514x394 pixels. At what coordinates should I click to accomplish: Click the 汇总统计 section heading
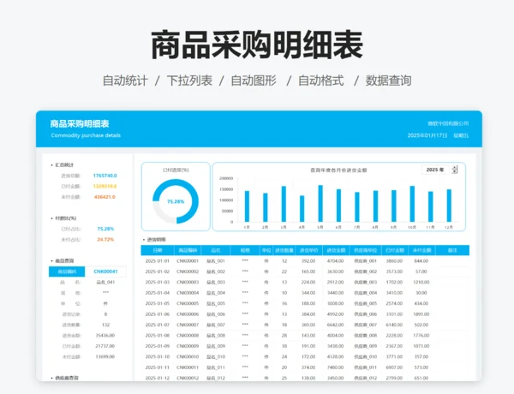point(64,164)
